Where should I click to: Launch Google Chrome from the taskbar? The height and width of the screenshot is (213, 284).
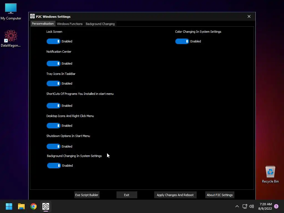(34, 206)
